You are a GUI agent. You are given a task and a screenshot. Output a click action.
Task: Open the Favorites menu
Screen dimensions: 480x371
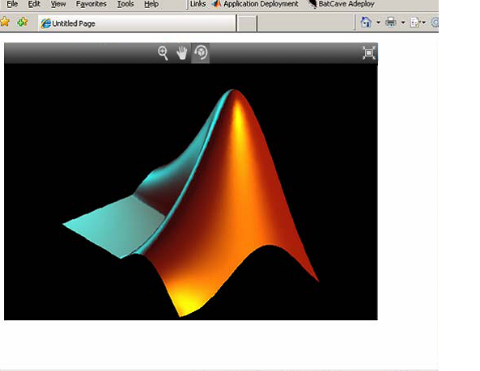(91, 4)
